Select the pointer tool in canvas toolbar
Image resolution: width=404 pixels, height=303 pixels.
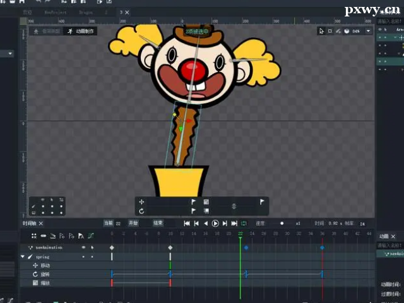(321, 31)
